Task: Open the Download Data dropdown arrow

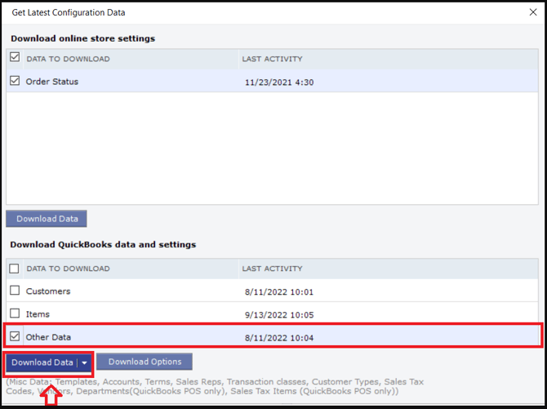Action: [x=84, y=363]
